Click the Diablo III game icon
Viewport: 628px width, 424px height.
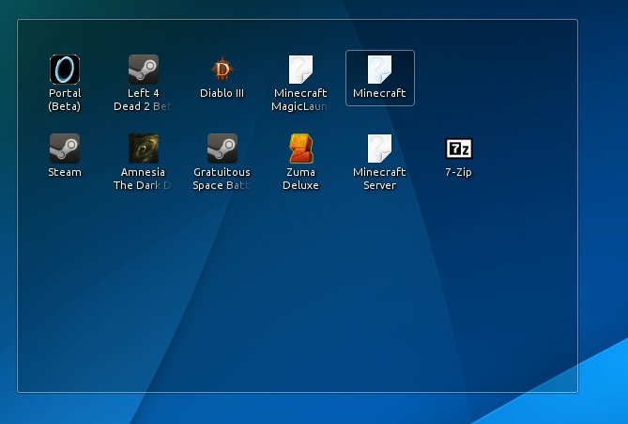(x=222, y=70)
